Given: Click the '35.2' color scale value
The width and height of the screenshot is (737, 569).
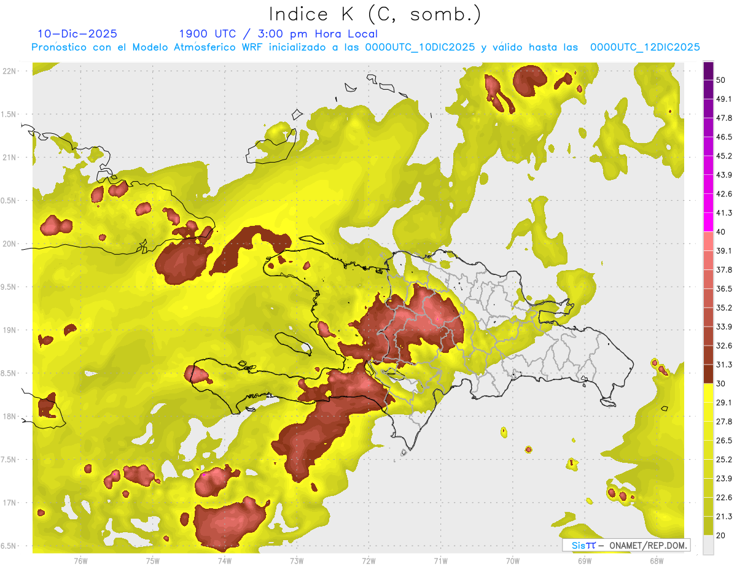Looking at the screenshot, I should 724,308.
